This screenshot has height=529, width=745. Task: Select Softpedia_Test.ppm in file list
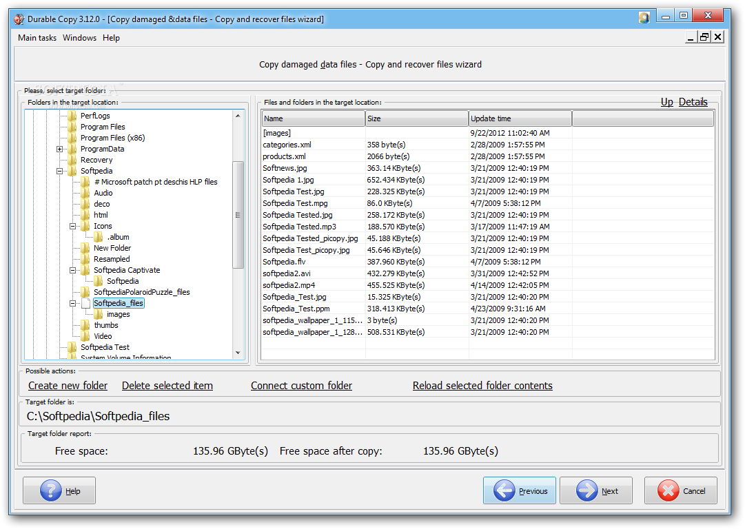[x=296, y=309]
